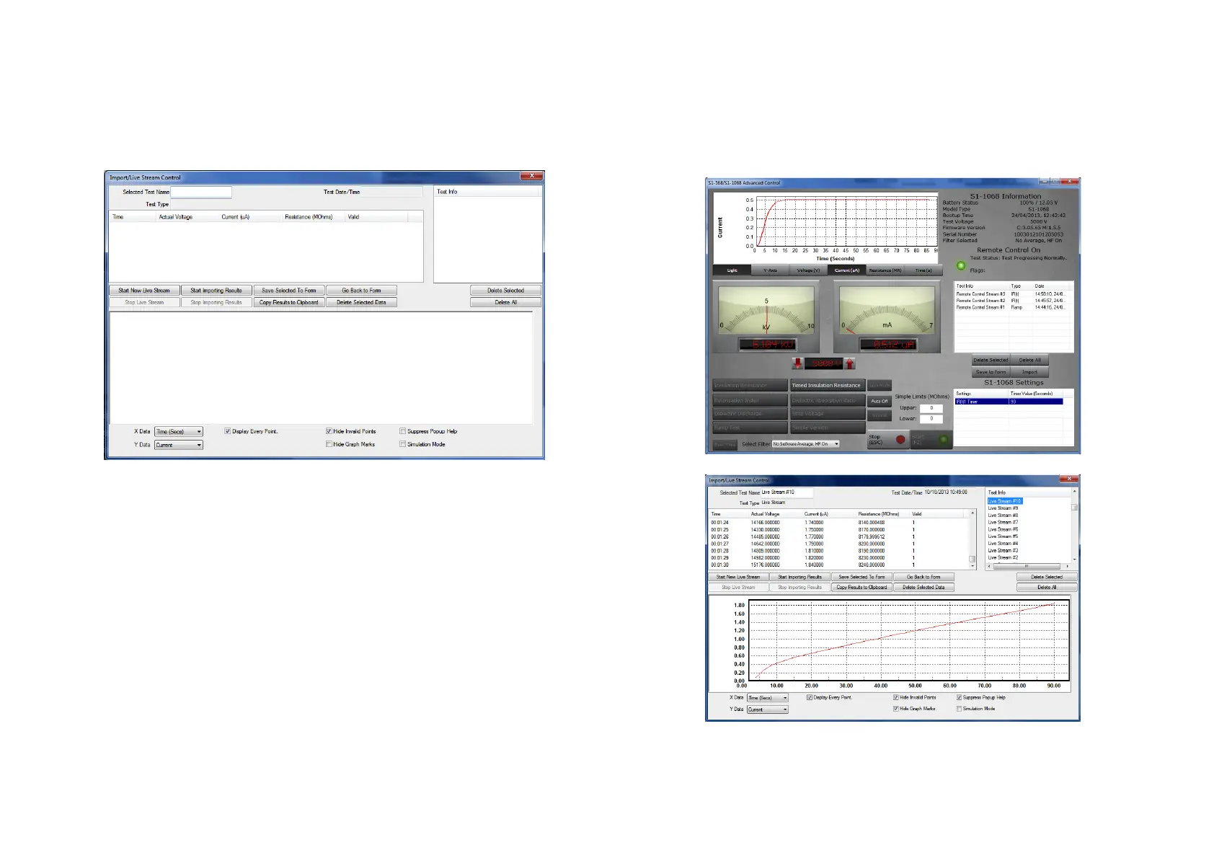Switch chart to Resistance tab
Image resolution: width=1214 pixels, height=858 pixels.
(885, 270)
